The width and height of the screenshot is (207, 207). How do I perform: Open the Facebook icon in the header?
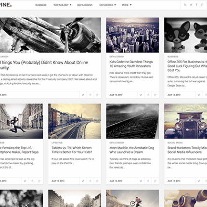coord(196,5)
